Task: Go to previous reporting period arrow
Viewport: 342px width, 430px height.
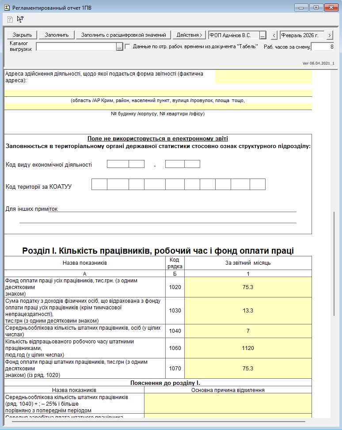Action: [274, 35]
